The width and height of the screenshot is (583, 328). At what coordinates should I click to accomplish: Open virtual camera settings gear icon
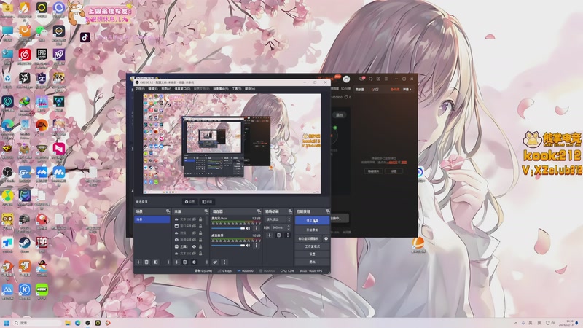pos(326,238)
